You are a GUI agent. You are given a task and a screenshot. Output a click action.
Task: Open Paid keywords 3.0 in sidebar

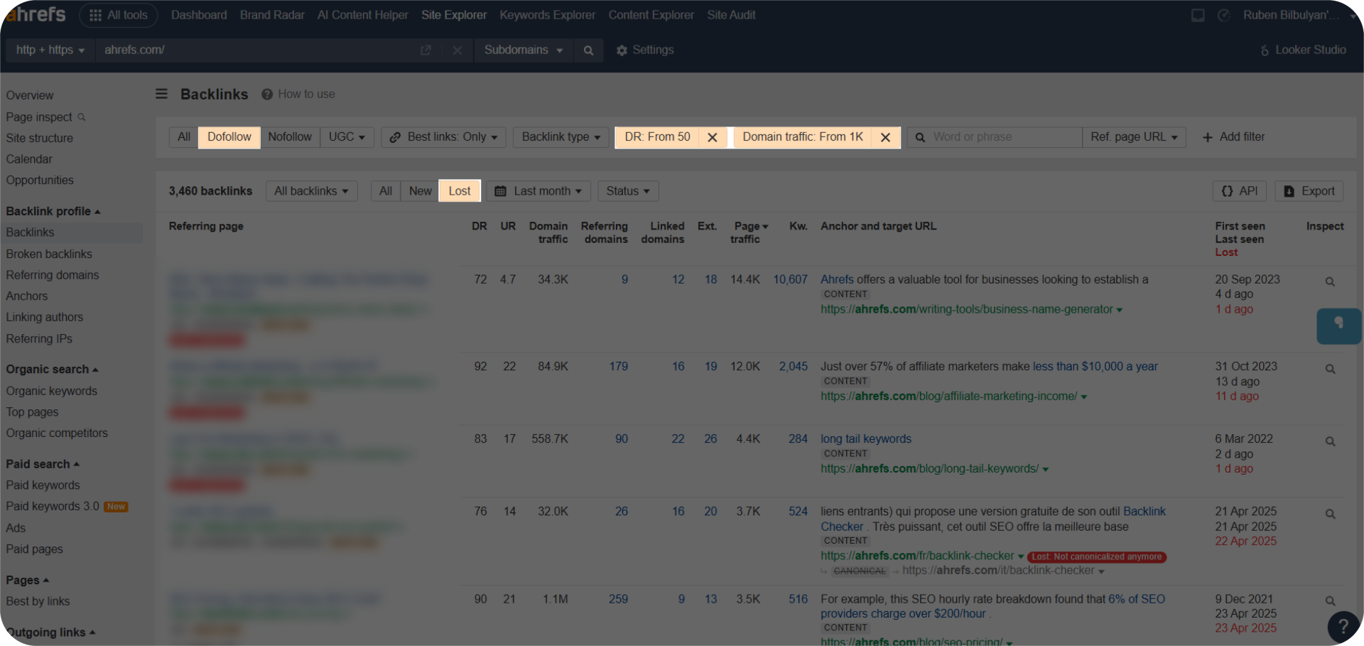53,507
